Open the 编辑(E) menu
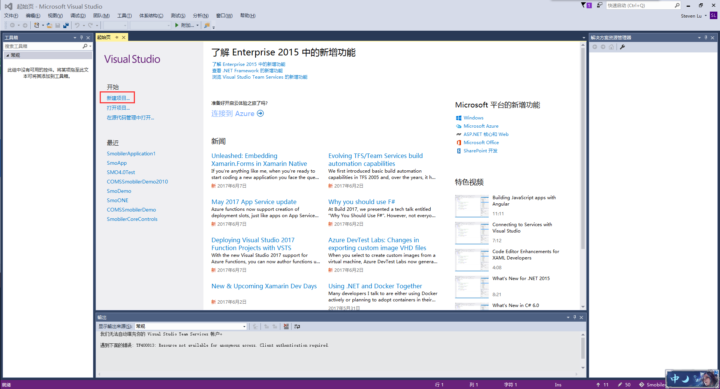 (33, 15)
